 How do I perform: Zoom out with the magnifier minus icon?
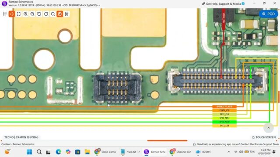tap(32, 14)
